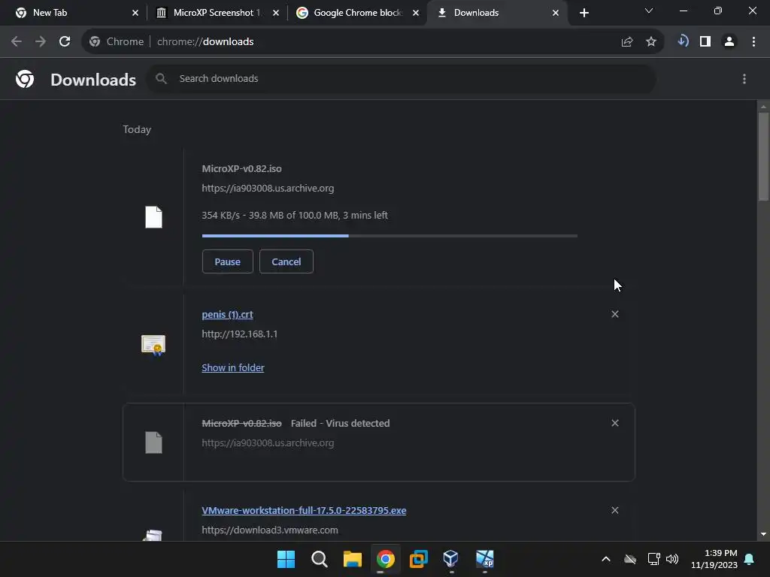Click the 'Today' date heading

point(137,129)
